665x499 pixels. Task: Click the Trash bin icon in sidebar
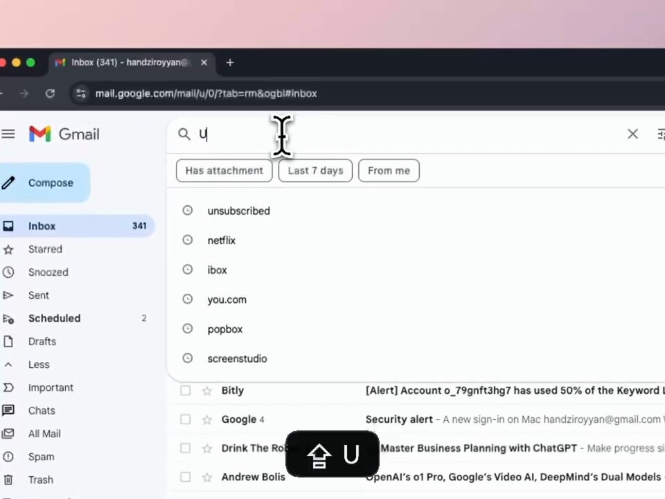click(x=8, y=480)
